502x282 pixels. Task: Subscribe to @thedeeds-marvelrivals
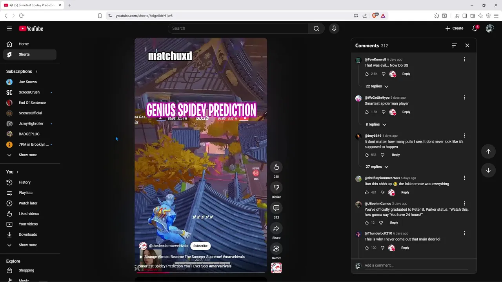200,246
